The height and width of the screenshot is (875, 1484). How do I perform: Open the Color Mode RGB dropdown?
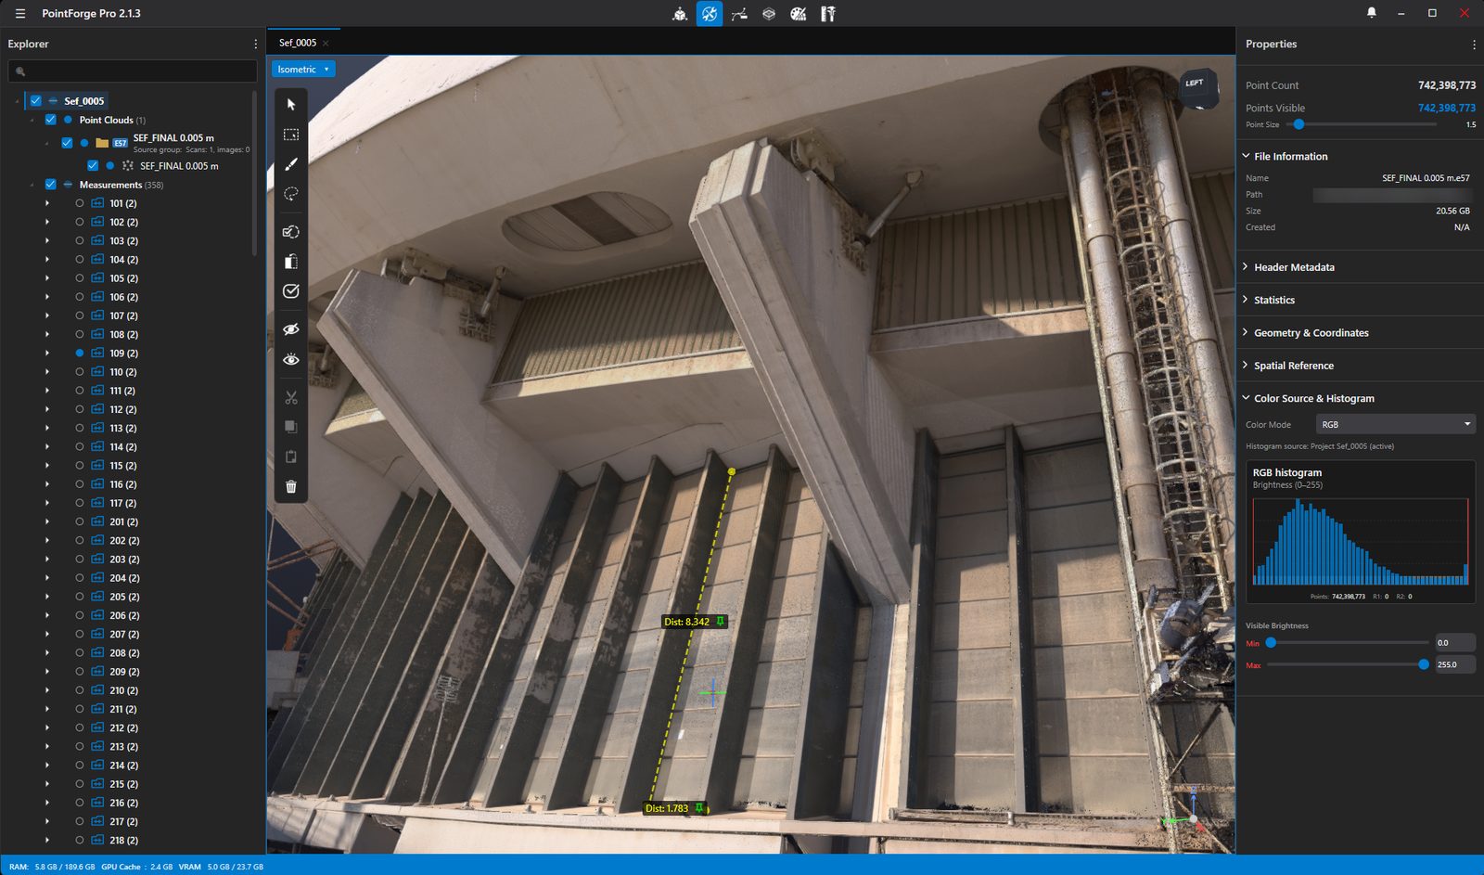coord(1396,424)
